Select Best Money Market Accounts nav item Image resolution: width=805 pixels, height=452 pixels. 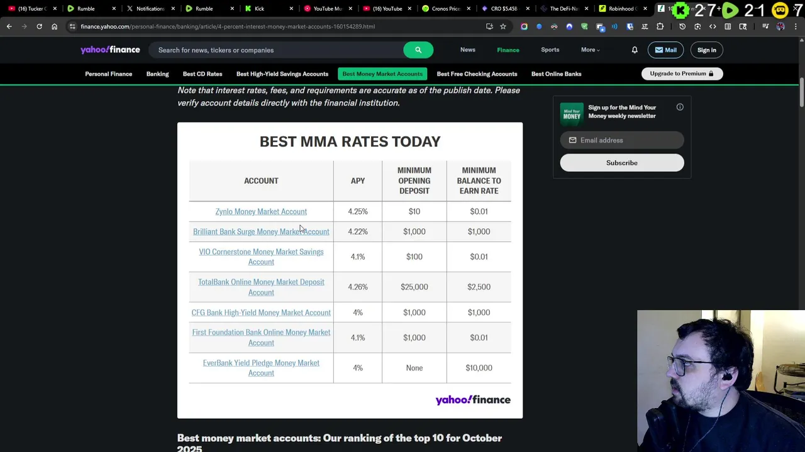pos(382,74)
